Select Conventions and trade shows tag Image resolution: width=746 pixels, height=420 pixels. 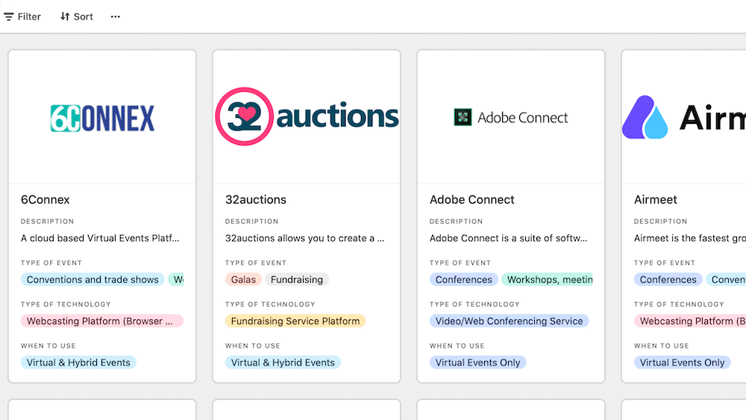[x=93, y=280]
